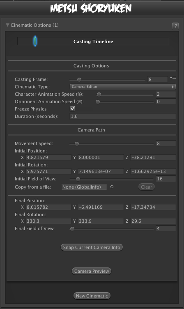Open the Cinematic Type dropdown
The width and height of the screenshot is (184, 309).
tap(122, 87)
